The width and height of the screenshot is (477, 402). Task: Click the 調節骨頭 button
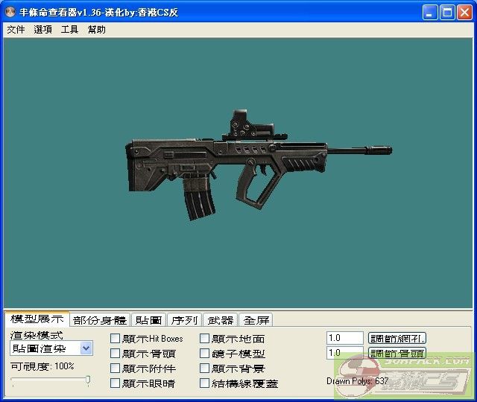tap(397, 353)
